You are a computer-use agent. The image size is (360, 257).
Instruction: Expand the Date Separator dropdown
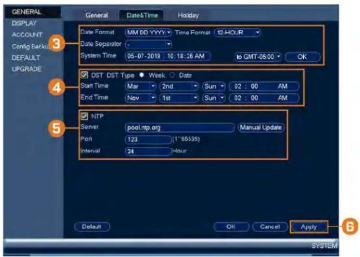point(148,44)
